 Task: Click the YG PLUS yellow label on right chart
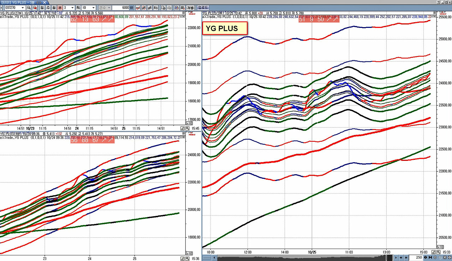pos(225,28)
